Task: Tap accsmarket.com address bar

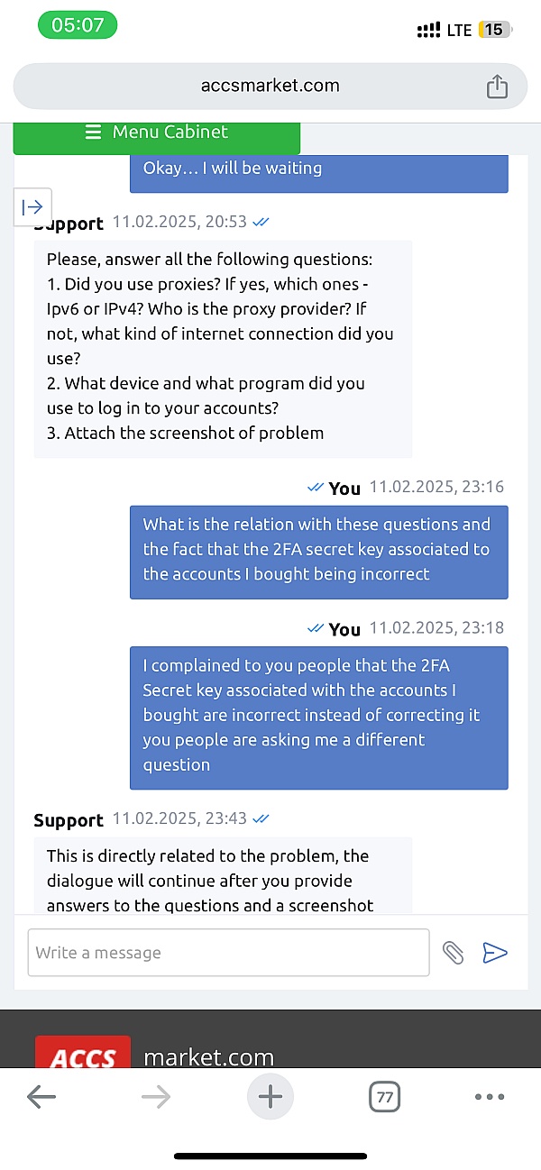Action: [x=270, y=87]
